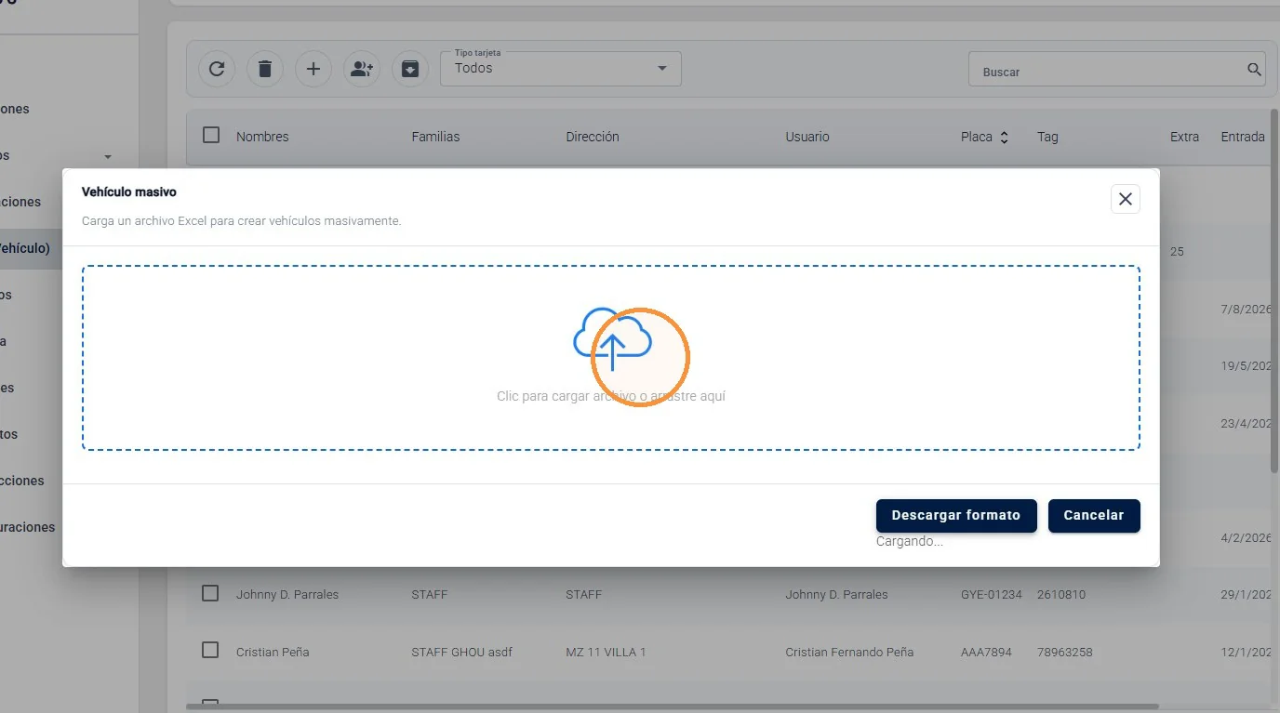
Task: Click the file drop zone area
Action: click(x=611, y=358)
